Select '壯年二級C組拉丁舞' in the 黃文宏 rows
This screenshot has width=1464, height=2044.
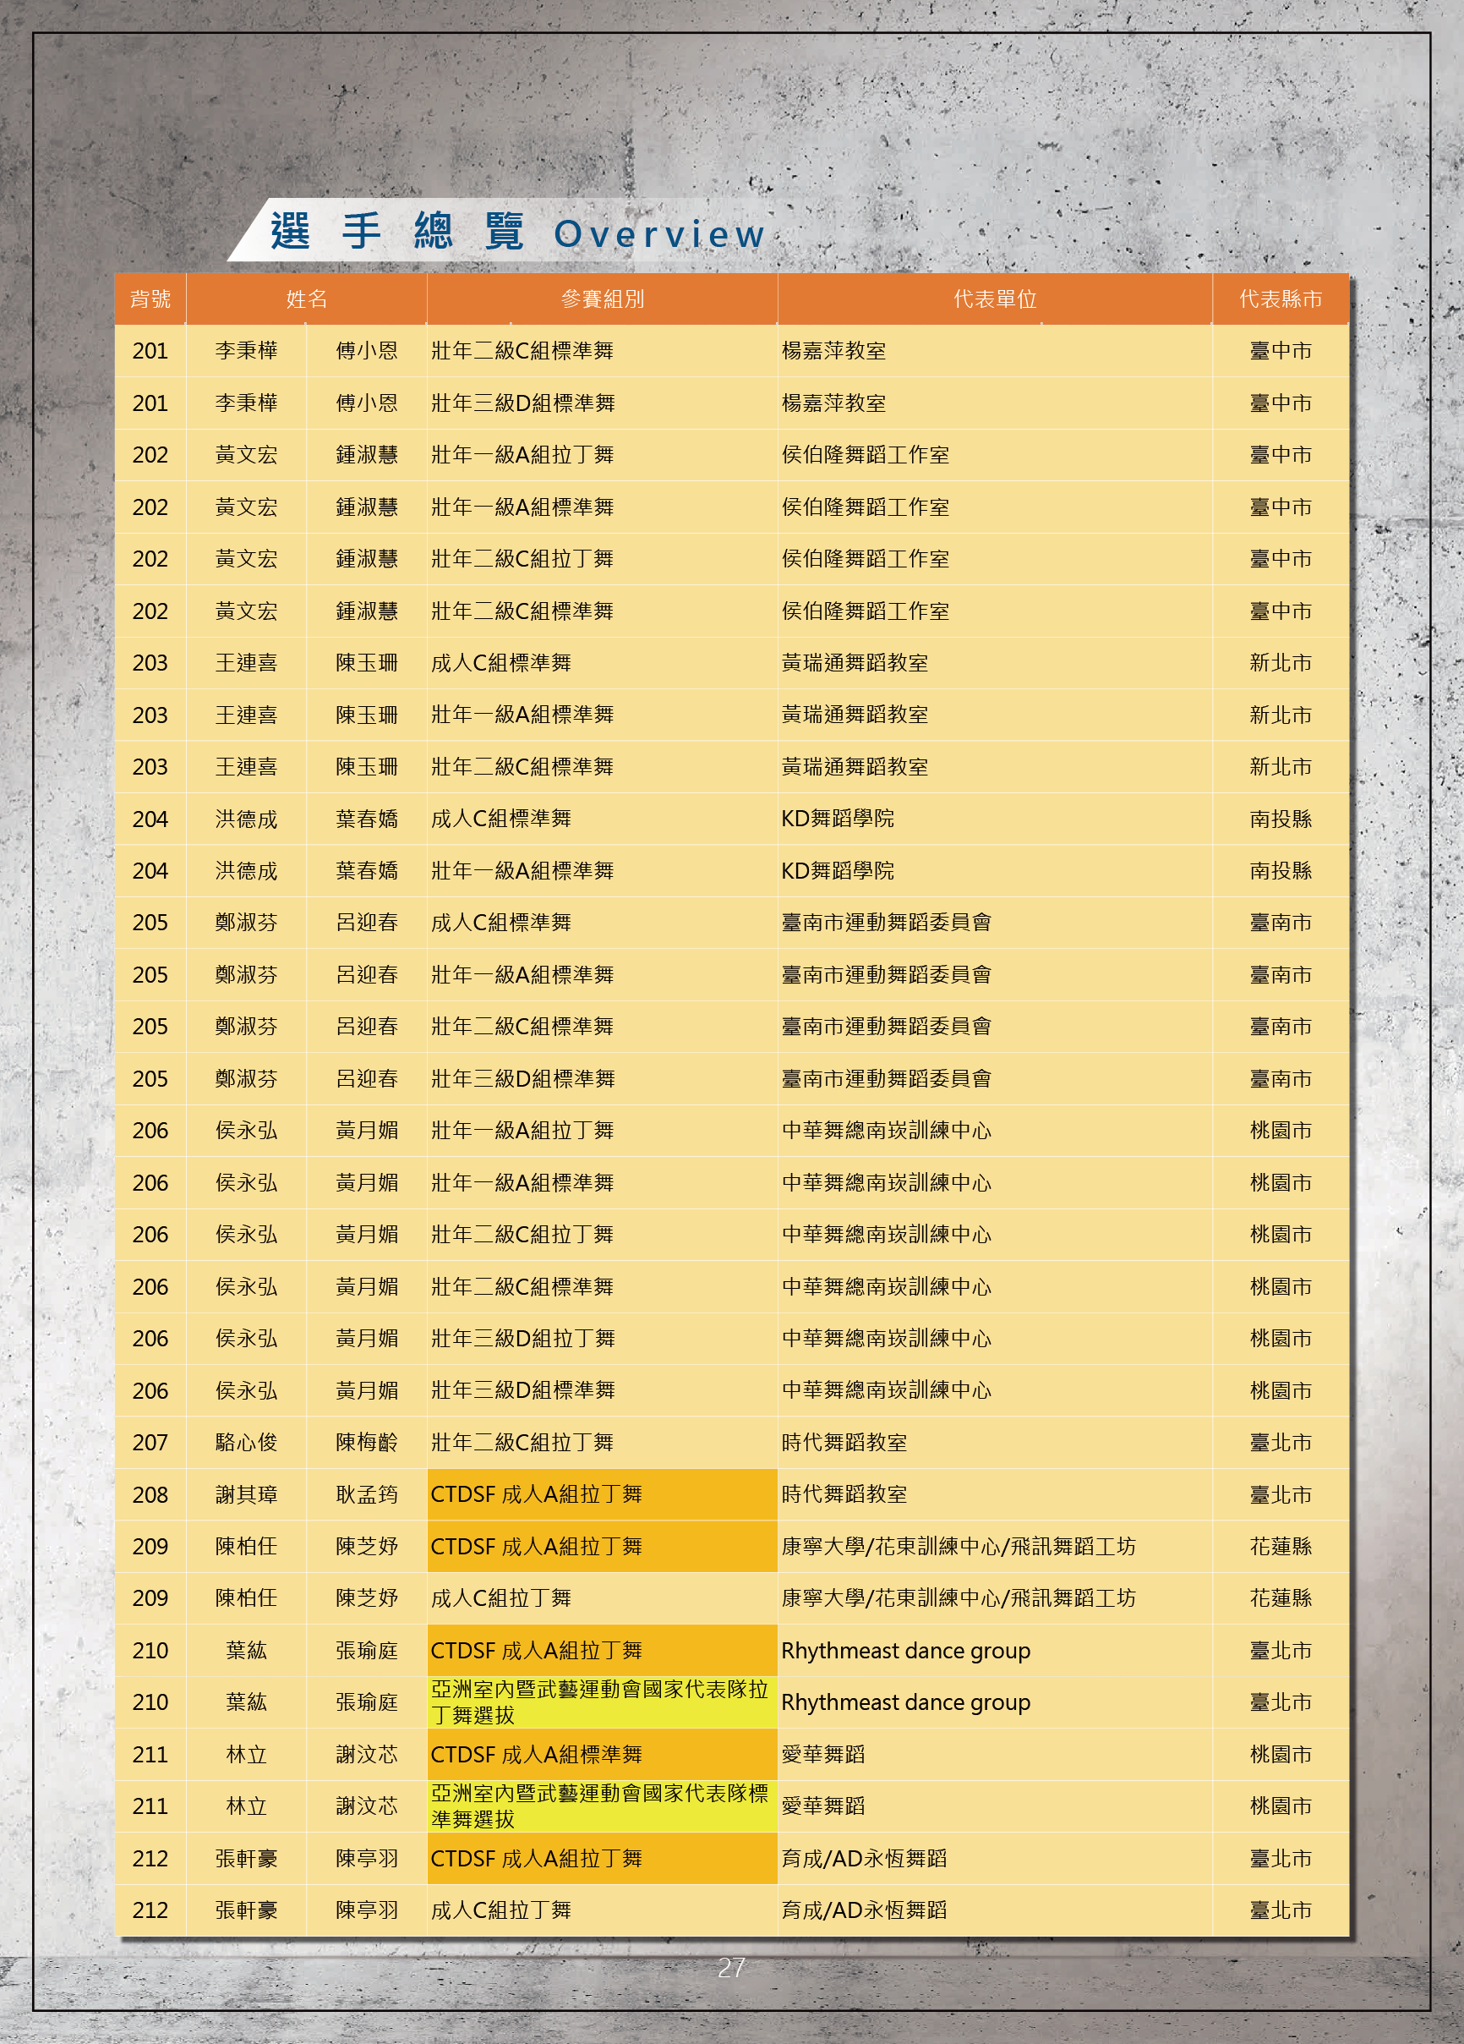(x=522, y=559)
